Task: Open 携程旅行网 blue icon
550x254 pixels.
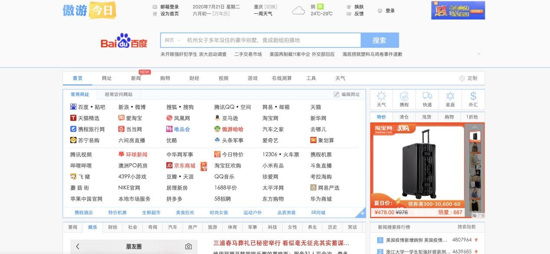Action: click(73, 129)
